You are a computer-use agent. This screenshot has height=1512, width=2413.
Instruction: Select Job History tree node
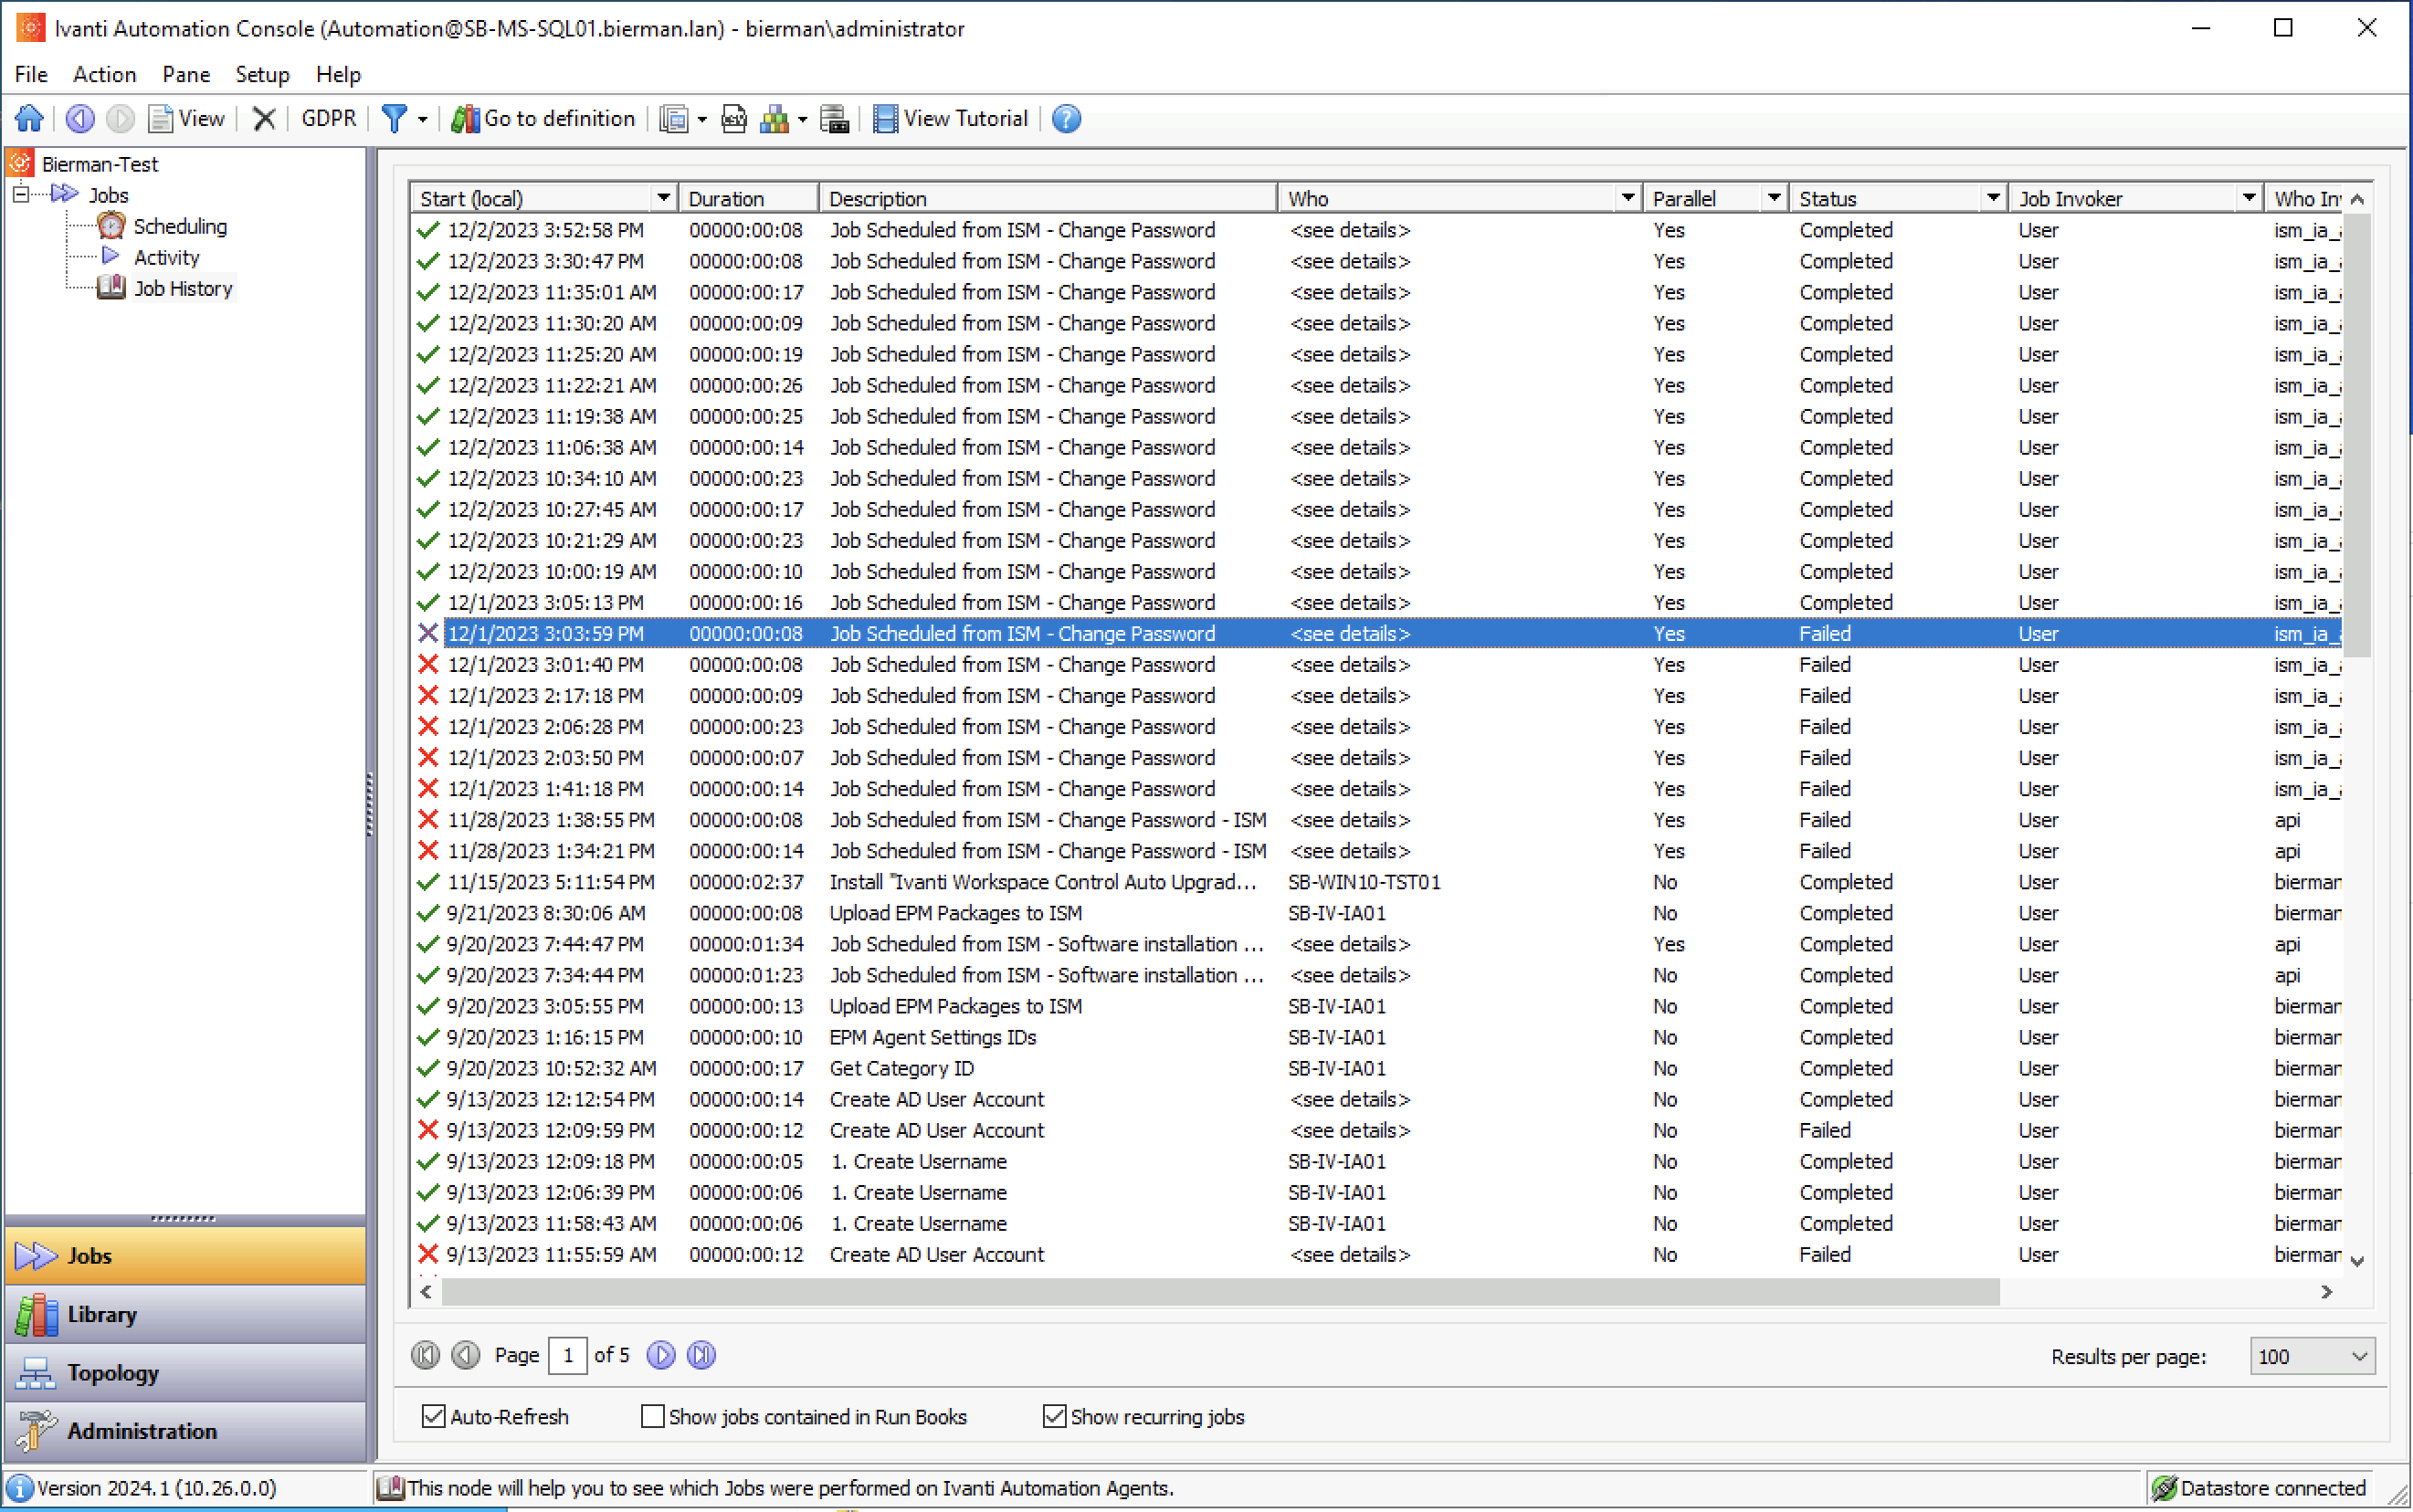(183, 288)
